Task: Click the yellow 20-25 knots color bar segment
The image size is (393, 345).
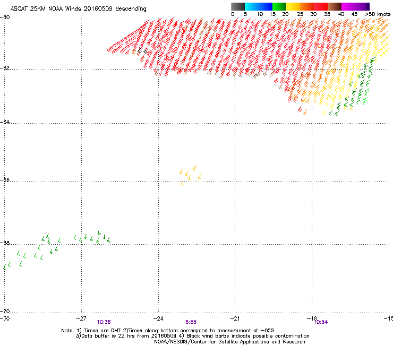Action: click(x=293, y=6)
